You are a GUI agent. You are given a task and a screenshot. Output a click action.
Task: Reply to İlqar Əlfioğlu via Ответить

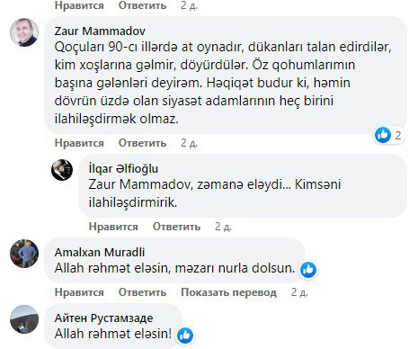coord(176,227)
